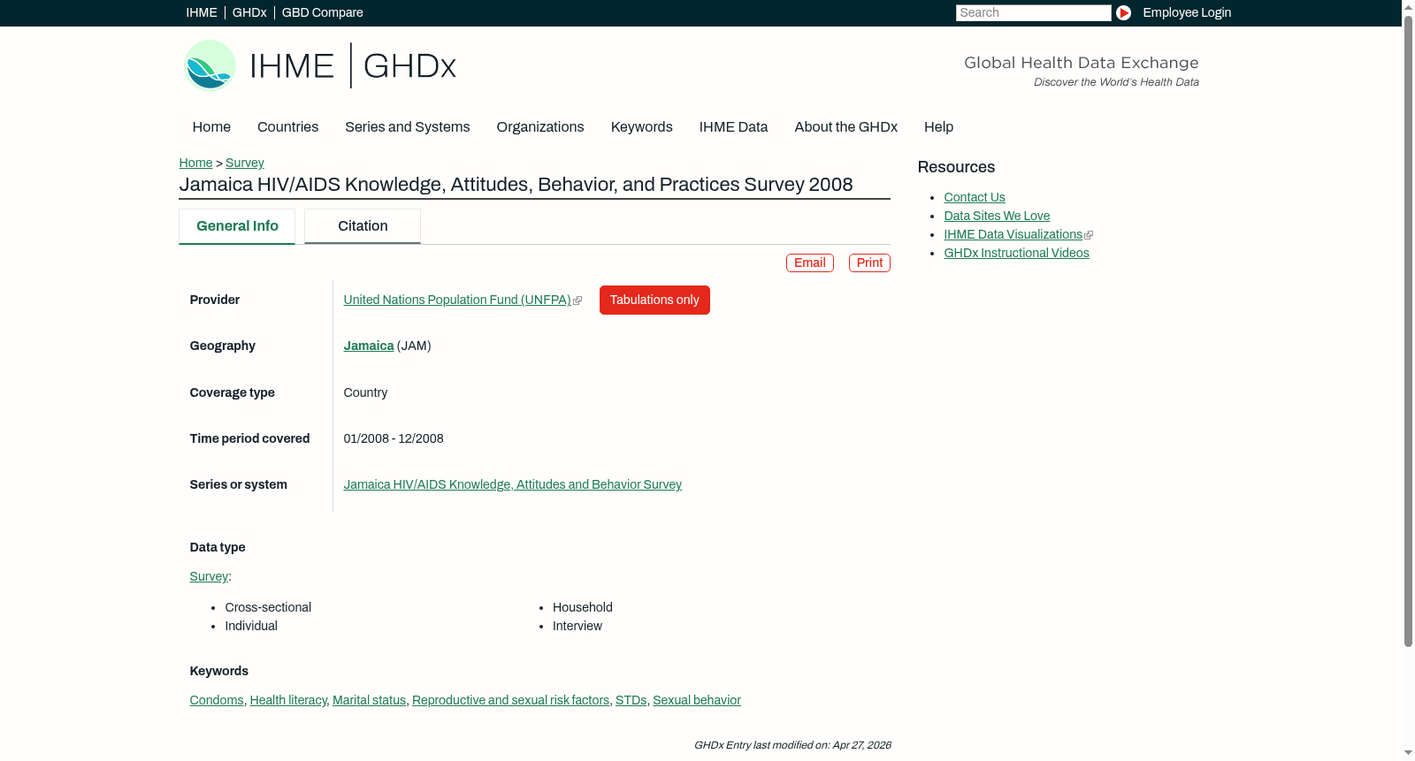Open Contact Us resource link
This screenshot has height=761, width=1415.
(975, 197)
